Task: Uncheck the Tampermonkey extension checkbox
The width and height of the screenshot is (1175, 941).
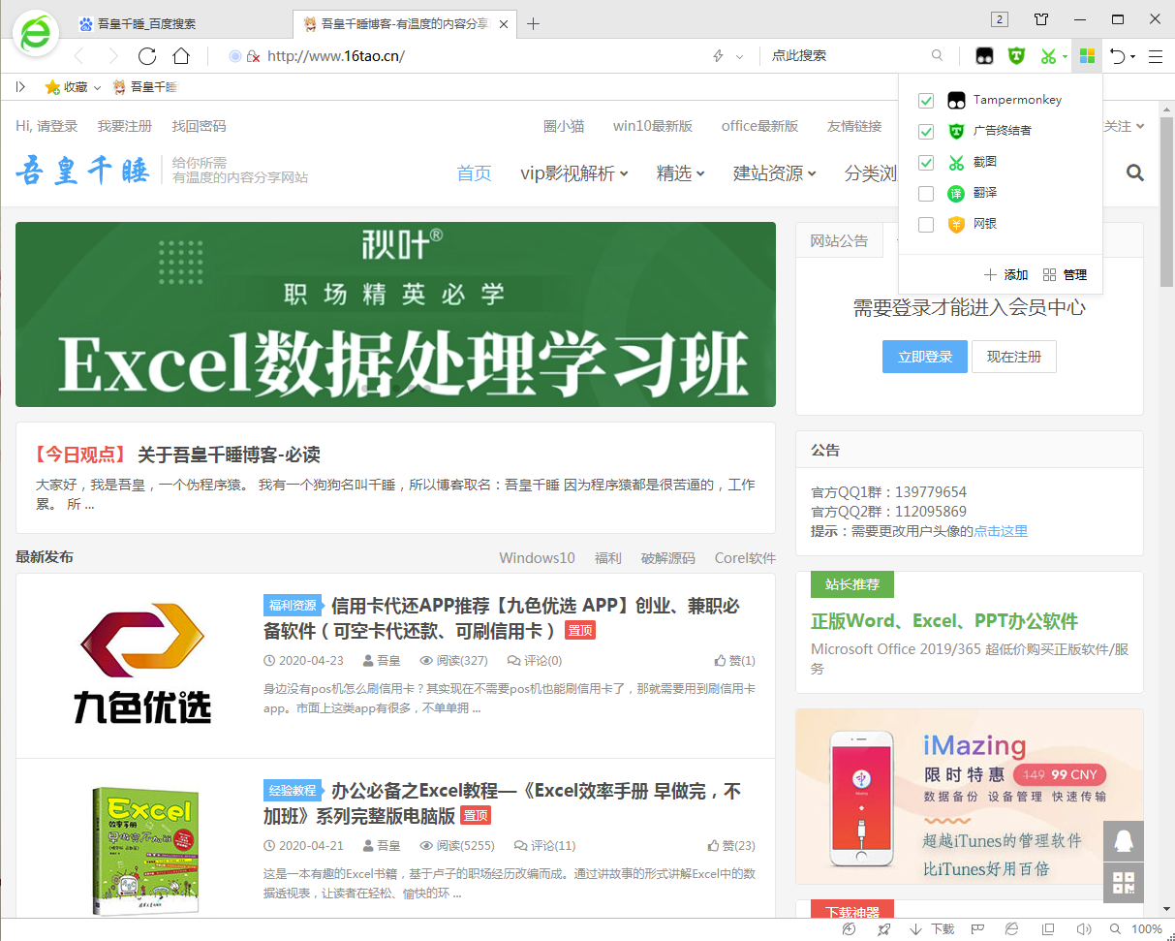Action: 926,101
